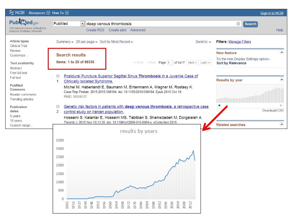Open Postdural Puncture Superior Sagittal Sinus article
The image size is (294, 221).
(x=131, y=79)
